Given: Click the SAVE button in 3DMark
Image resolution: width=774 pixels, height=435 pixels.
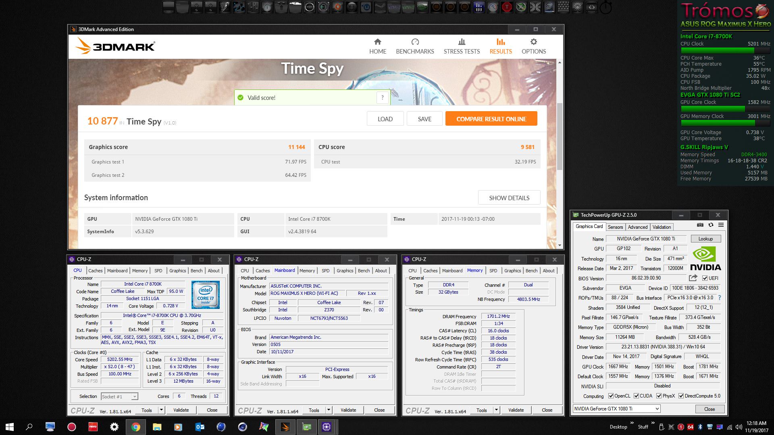Looking at the screenshot, I should (x=424, y=119).
